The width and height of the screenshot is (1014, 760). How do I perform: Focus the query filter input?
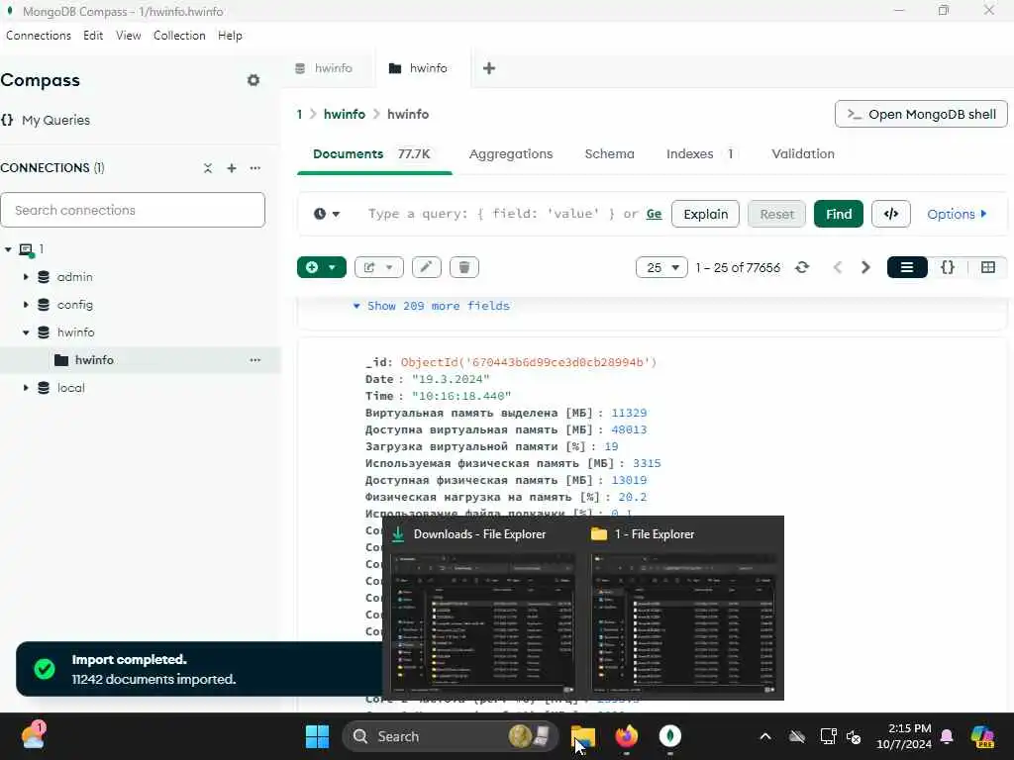503,214
